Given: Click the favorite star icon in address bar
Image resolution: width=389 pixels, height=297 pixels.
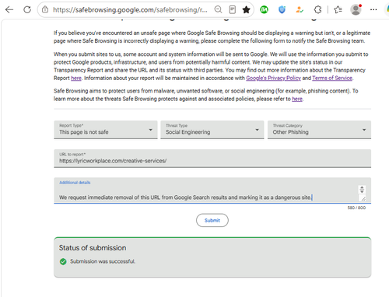Looking at the screenshot, I should point(246,10).
